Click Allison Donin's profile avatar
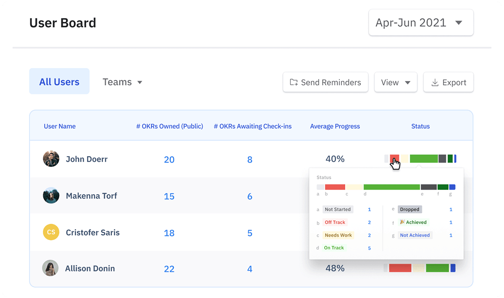 click(51, 268)
